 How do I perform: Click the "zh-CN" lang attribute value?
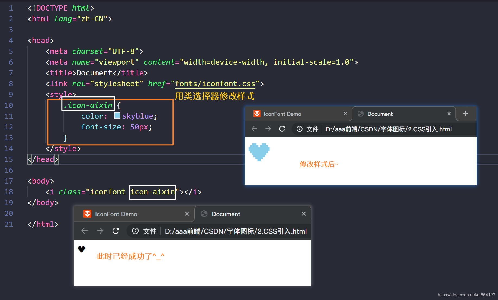pos(92,19)
